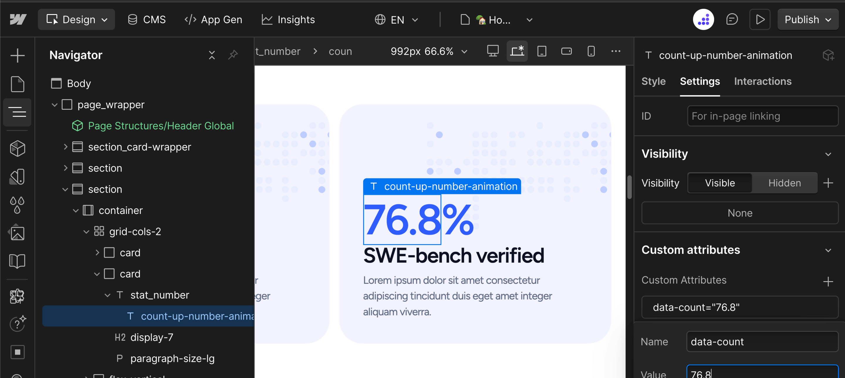Collapse the container tree node
845x378 pixels.
point(76,210)
